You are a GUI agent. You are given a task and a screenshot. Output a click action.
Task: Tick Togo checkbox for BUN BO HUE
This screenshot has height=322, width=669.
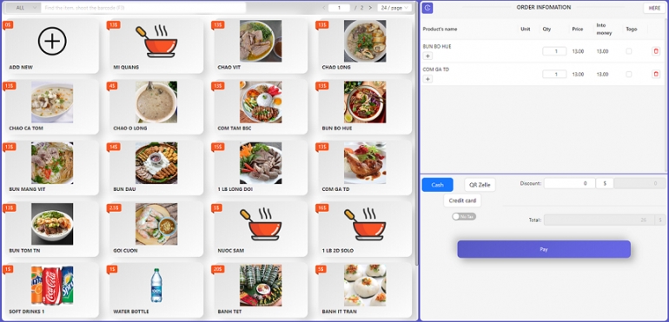pyautogui.click(x=628, y=51)
